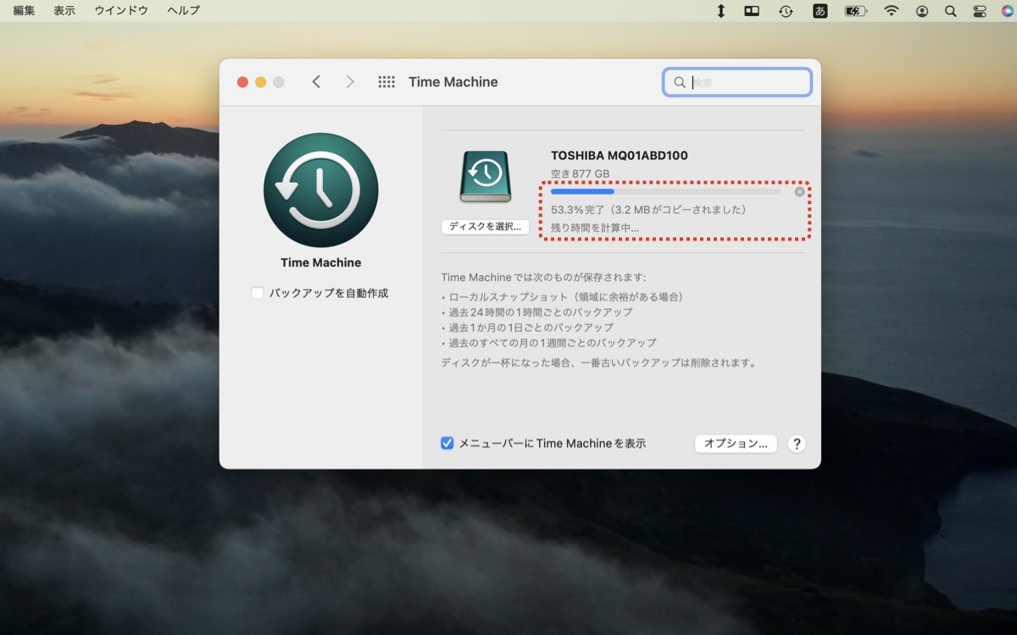Click the large Time Machine logo in sidebar

point(320,190)
